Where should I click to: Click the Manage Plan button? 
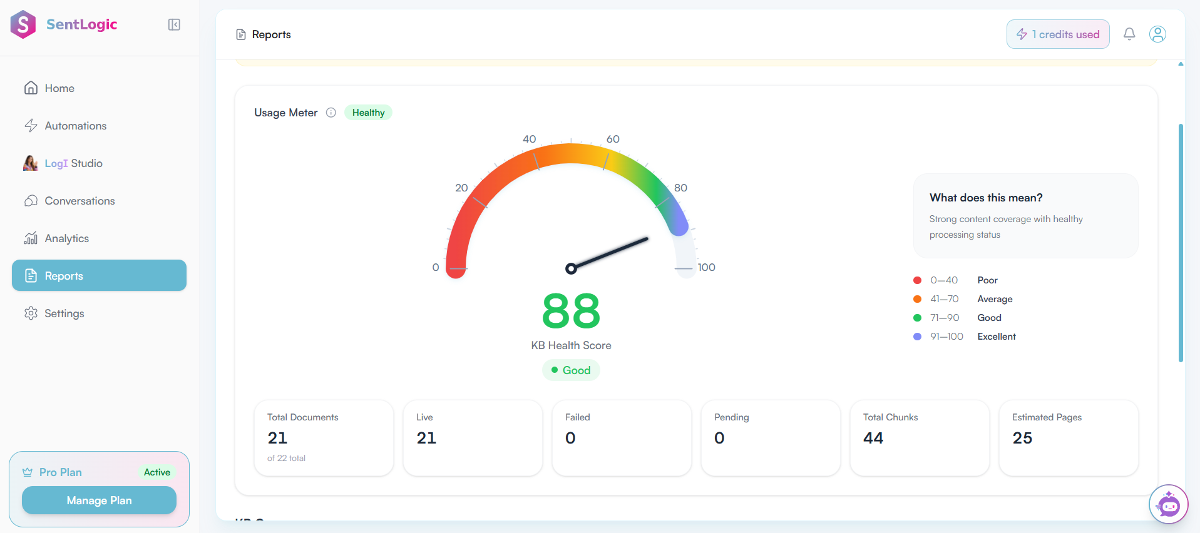(99, 500)
